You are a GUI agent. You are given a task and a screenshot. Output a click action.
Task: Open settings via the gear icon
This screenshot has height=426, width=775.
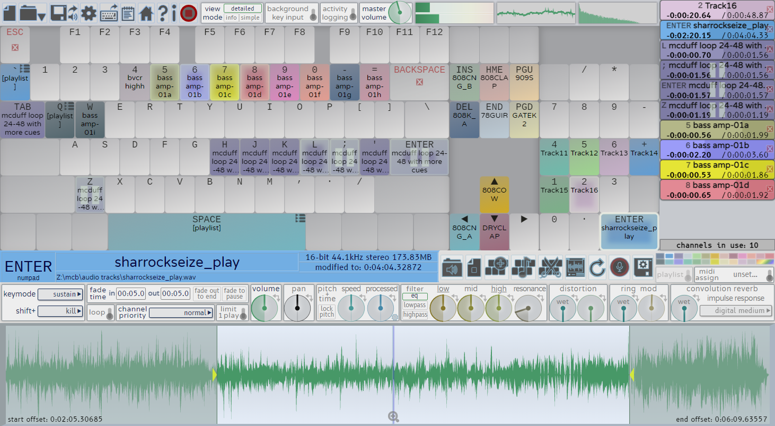tap(89, 13)
